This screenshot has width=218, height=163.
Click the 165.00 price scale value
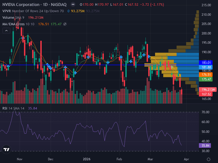(x=206, y=99)
